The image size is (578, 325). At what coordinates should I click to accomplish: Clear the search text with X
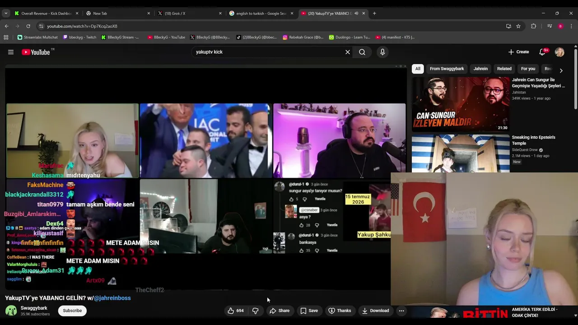(x=348, y=52)
